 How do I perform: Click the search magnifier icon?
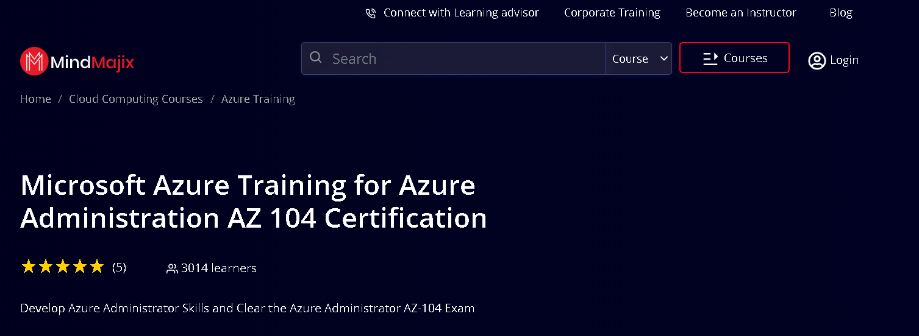(x=316, y=58)
